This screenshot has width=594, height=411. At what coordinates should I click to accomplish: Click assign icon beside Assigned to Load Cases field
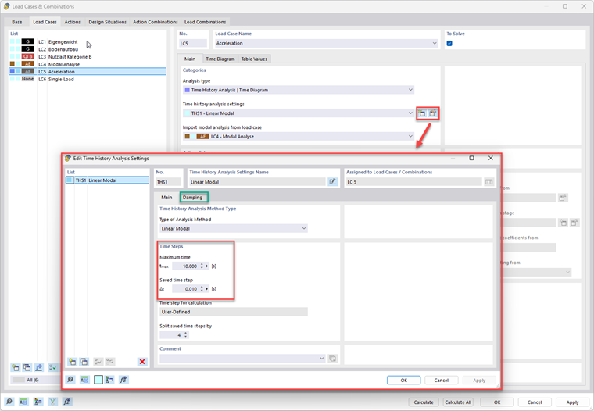coord(489,182)
